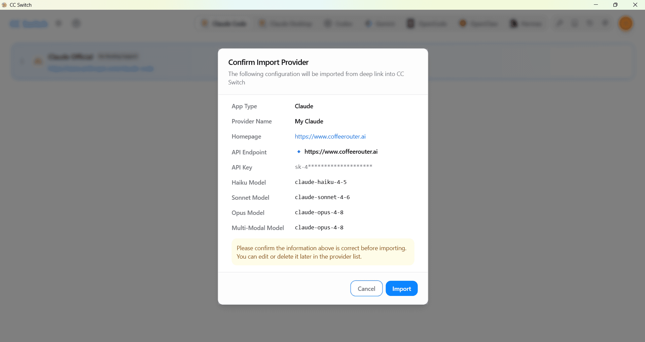Image resolution: width=645 pixels, height=342 pixels.
Task: Select the masked API Key value
Action: point(333,167)
